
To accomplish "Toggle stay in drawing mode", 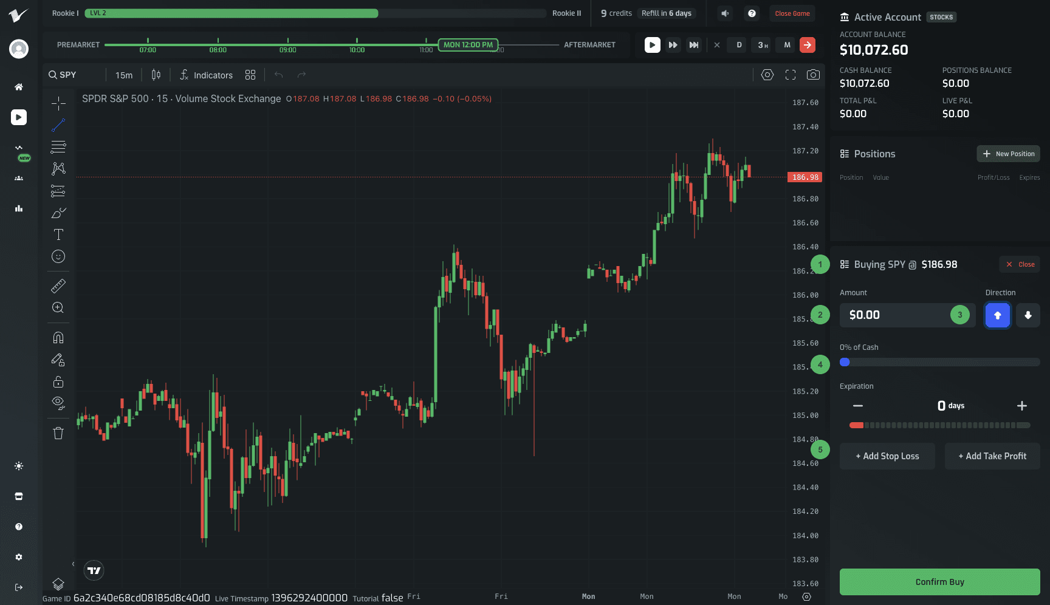I will [58, 360].
